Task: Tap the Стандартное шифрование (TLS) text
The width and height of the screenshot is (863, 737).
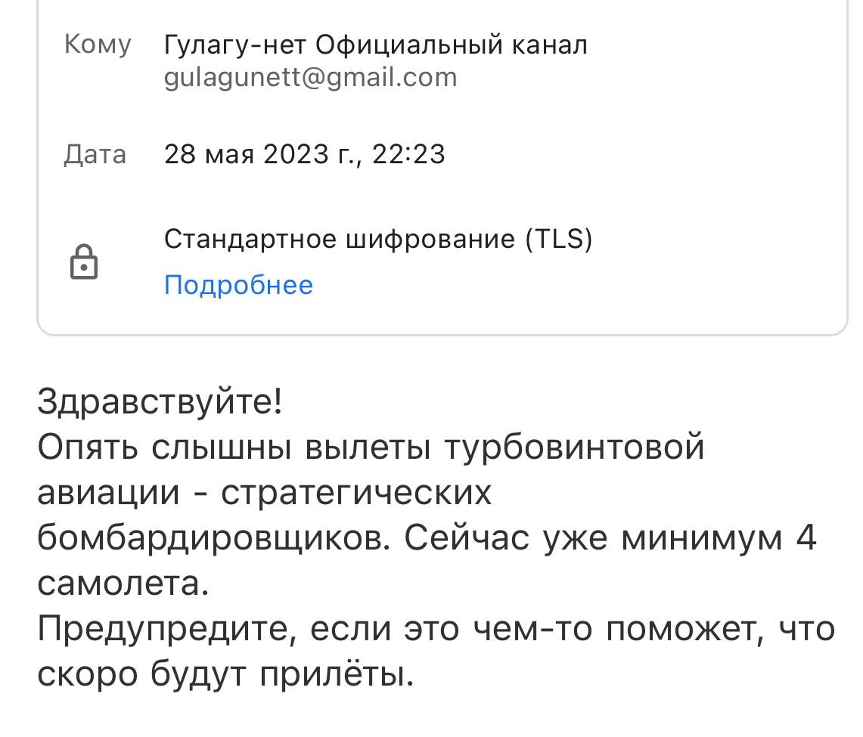Action: [377, 240]
